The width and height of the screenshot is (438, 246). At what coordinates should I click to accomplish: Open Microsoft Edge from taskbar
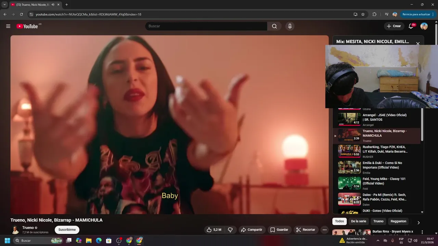99,241
